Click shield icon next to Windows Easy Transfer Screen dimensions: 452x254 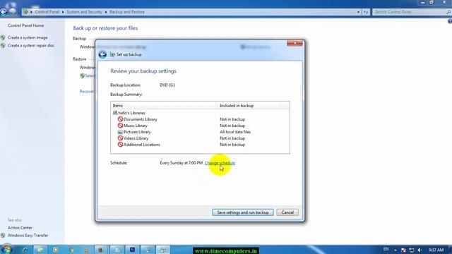[3, 235]
